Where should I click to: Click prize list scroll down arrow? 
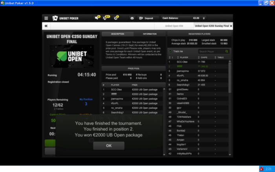tap(164, 154)
